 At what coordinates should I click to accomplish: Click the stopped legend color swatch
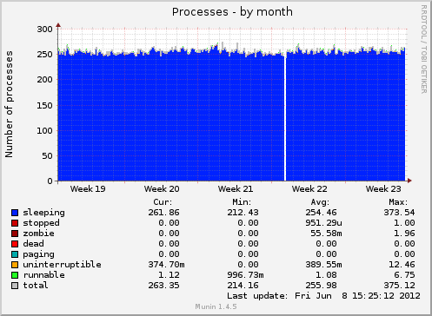(x=15, y=223)
